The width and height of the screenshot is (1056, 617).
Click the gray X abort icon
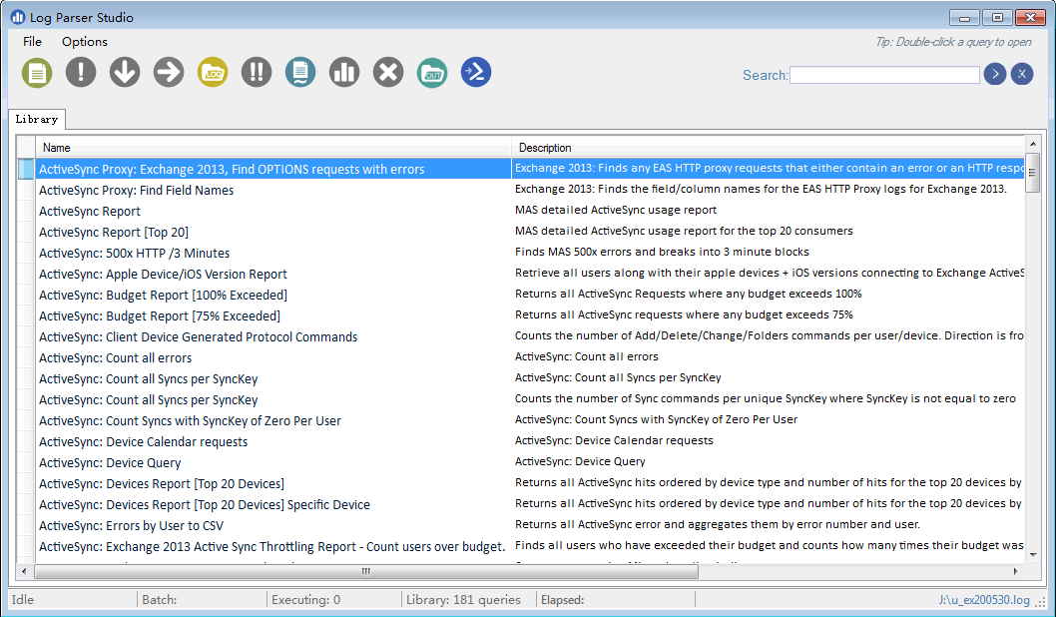pos(388,72)
